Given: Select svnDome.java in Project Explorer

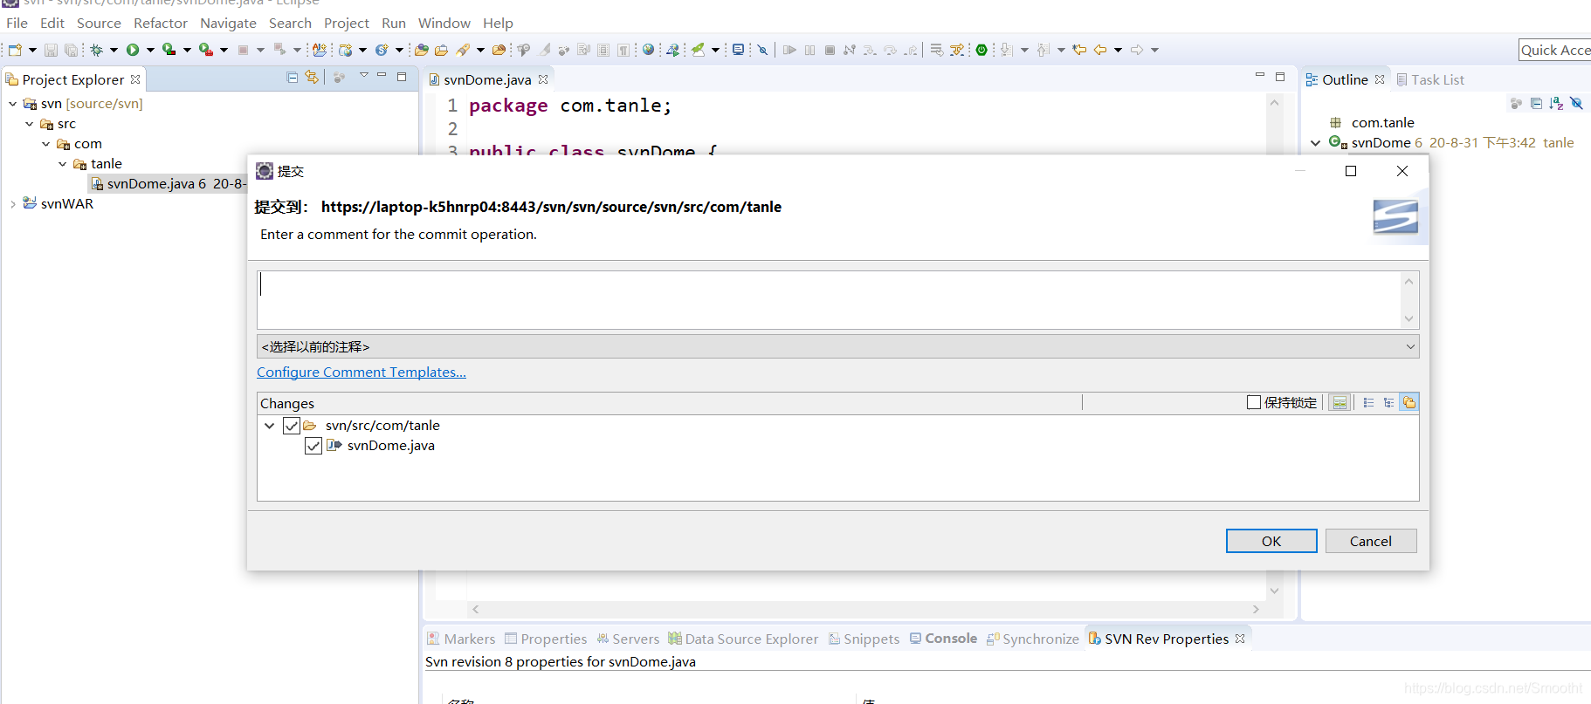Looking at the screenshot, I should (166, 184).
